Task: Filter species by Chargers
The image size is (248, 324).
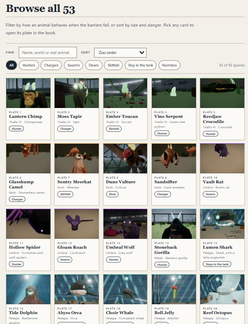Action: (51, 65)
